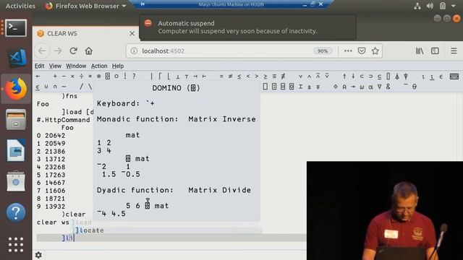This screenshot has width=463, height=260.
Task: Open Firefox hamburger menu
Action: [x=454, y=51]
